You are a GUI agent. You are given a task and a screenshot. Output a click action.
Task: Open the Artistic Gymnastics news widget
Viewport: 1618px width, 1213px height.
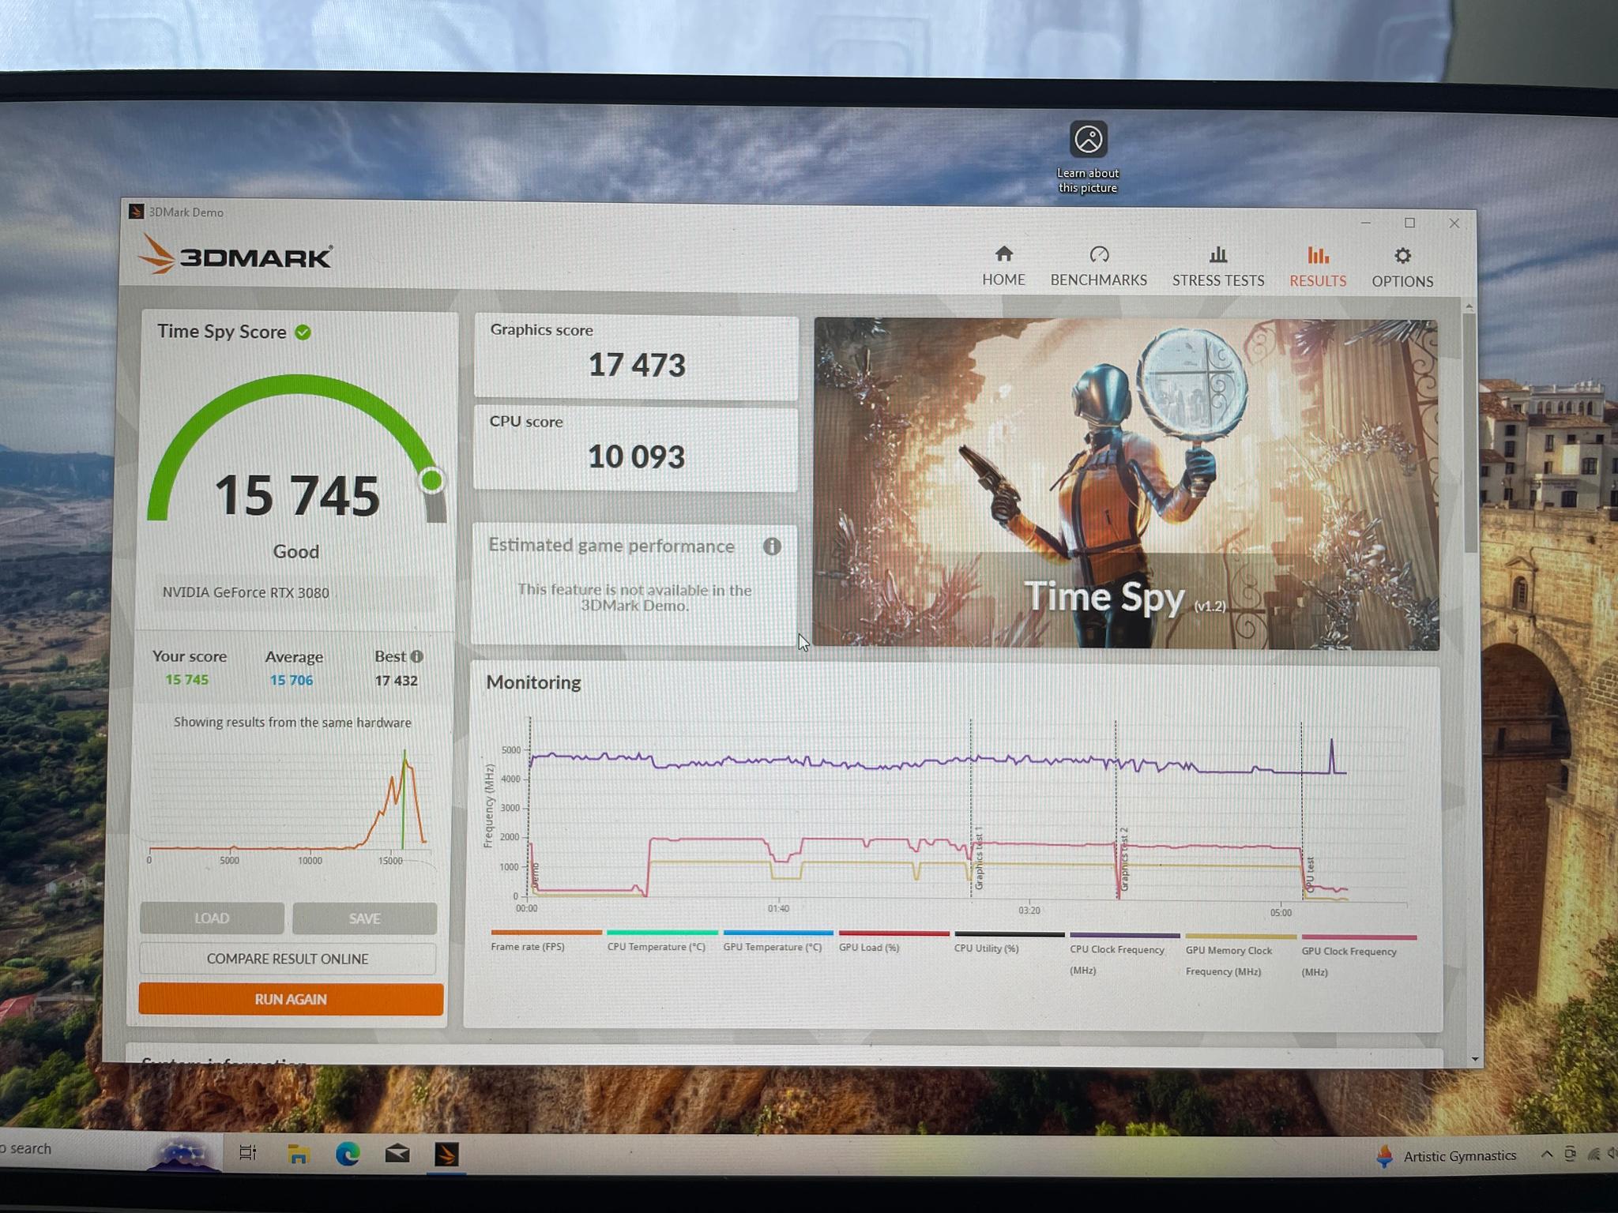tap(1446, 1156)
